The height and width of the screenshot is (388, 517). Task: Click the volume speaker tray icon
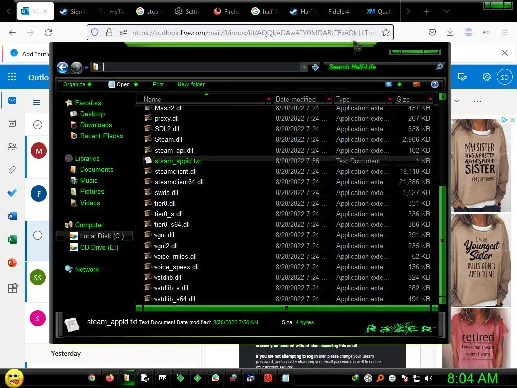(x=429, y=378)
